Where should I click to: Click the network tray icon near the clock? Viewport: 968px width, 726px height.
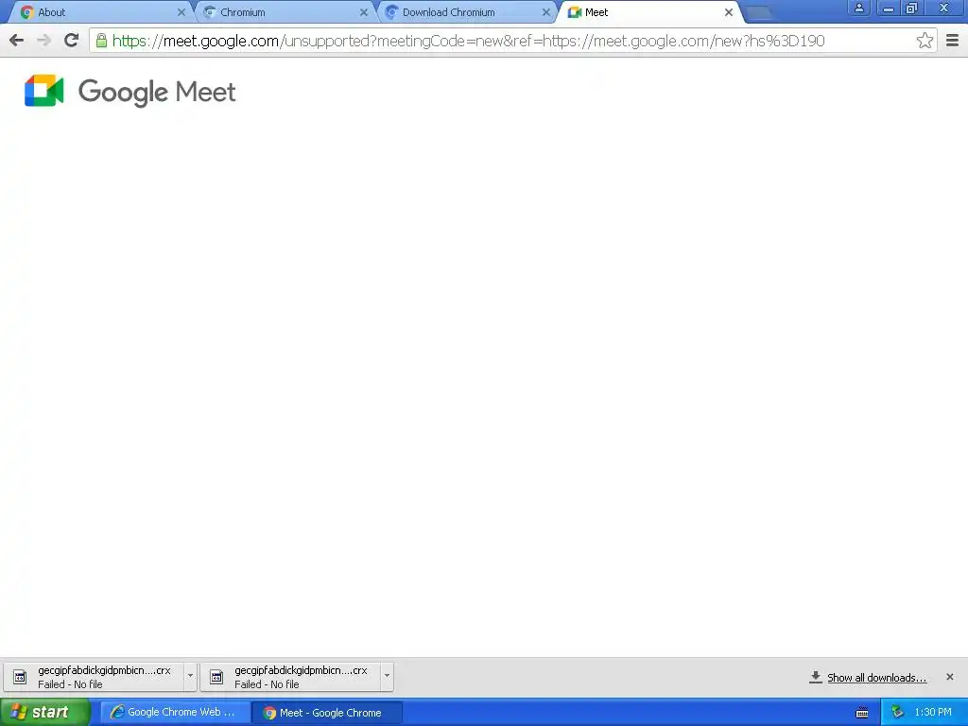tap(897, 713)
